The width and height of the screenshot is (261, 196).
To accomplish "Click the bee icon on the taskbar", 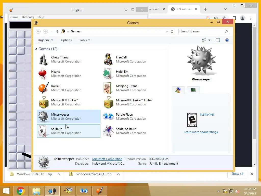I will pos(68,191).
